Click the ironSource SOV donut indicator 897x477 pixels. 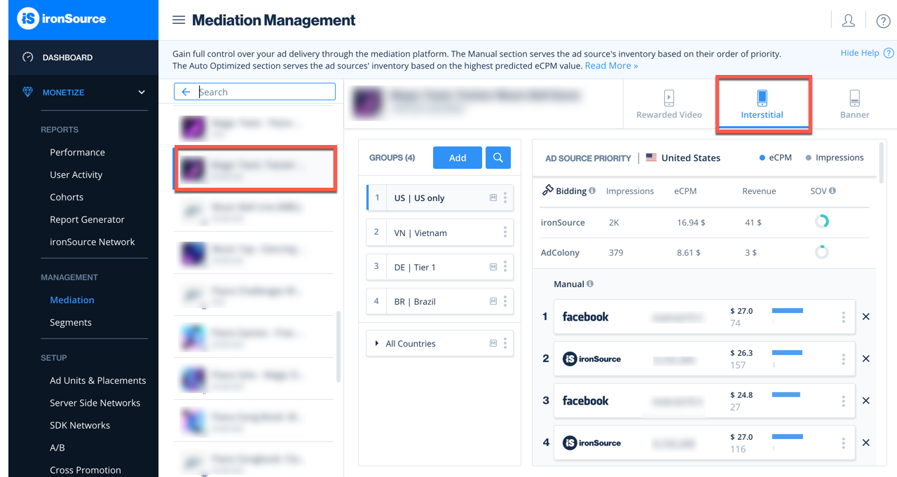click(x=821, y=221)
